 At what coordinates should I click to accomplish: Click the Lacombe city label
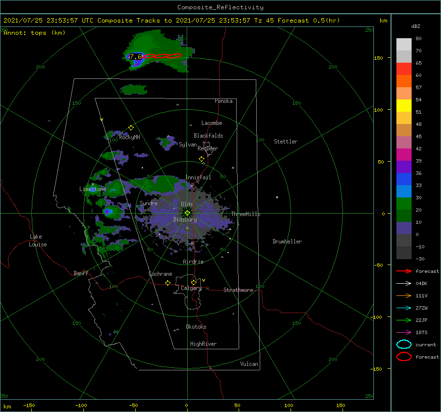click(212, 123)
